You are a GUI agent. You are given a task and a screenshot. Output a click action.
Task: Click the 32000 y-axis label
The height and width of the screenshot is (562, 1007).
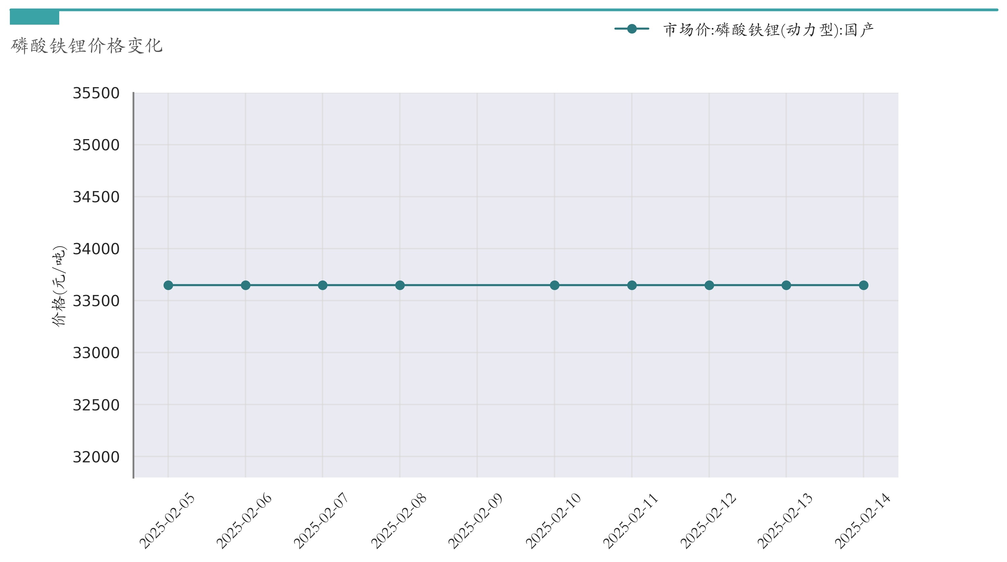click(96, 457)
